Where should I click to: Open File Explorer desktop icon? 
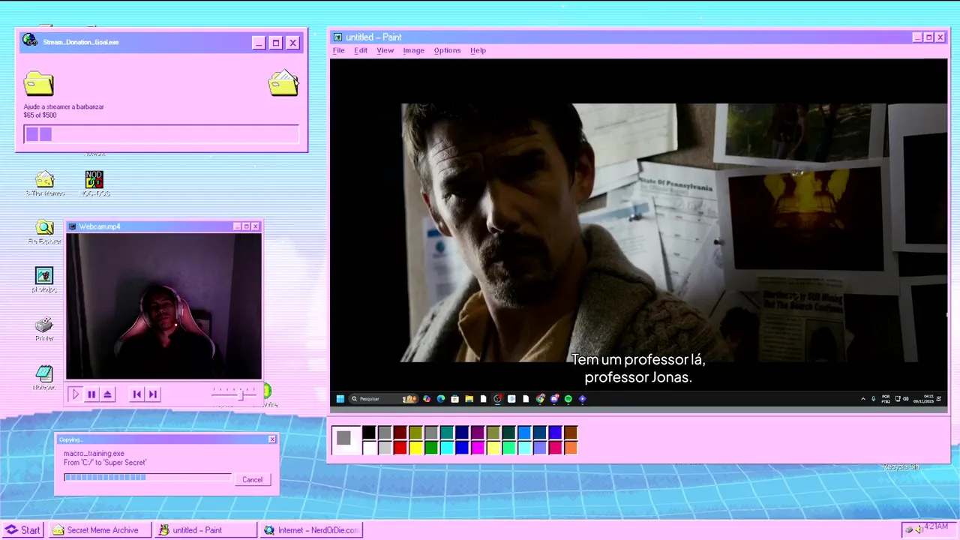click(44, 232)
